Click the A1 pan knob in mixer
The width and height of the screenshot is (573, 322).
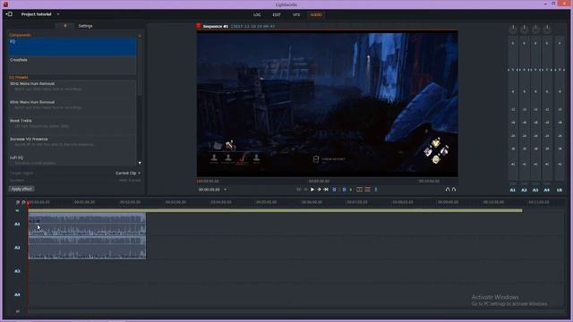[x=513, y=29]
